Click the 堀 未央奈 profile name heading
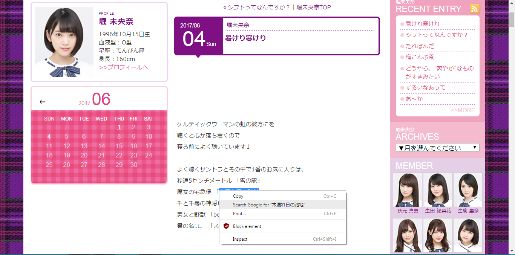 [116, 22]
